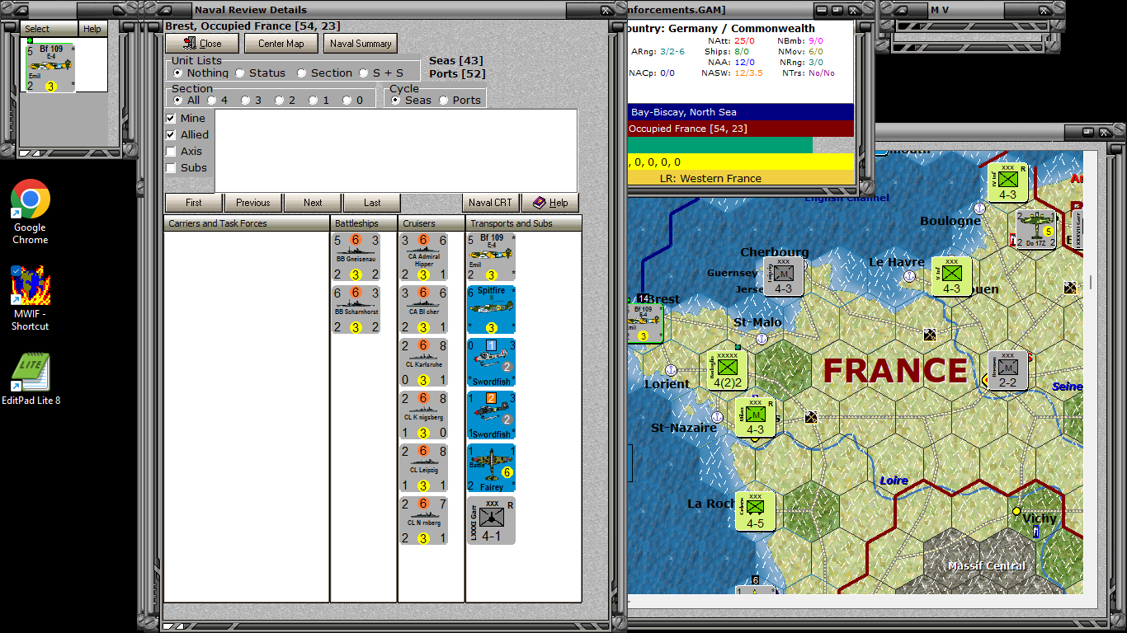
Task: Open the Naval Summary
Action: (361, 44)
